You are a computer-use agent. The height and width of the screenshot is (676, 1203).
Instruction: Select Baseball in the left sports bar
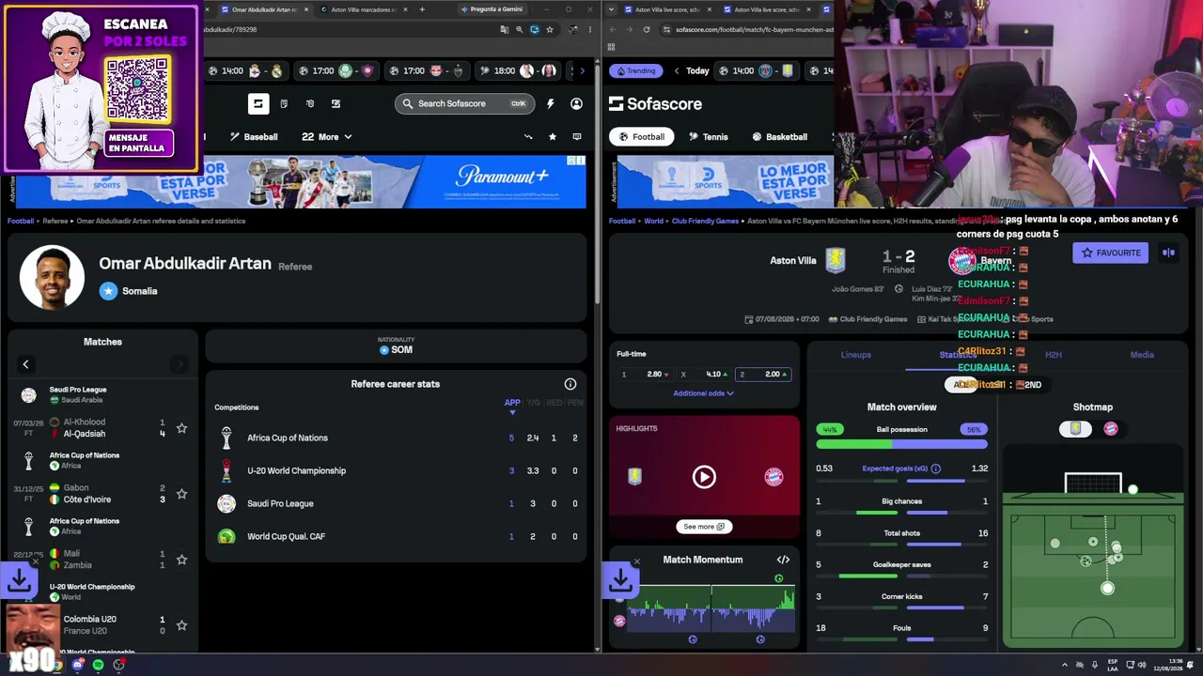coord(254,137)
